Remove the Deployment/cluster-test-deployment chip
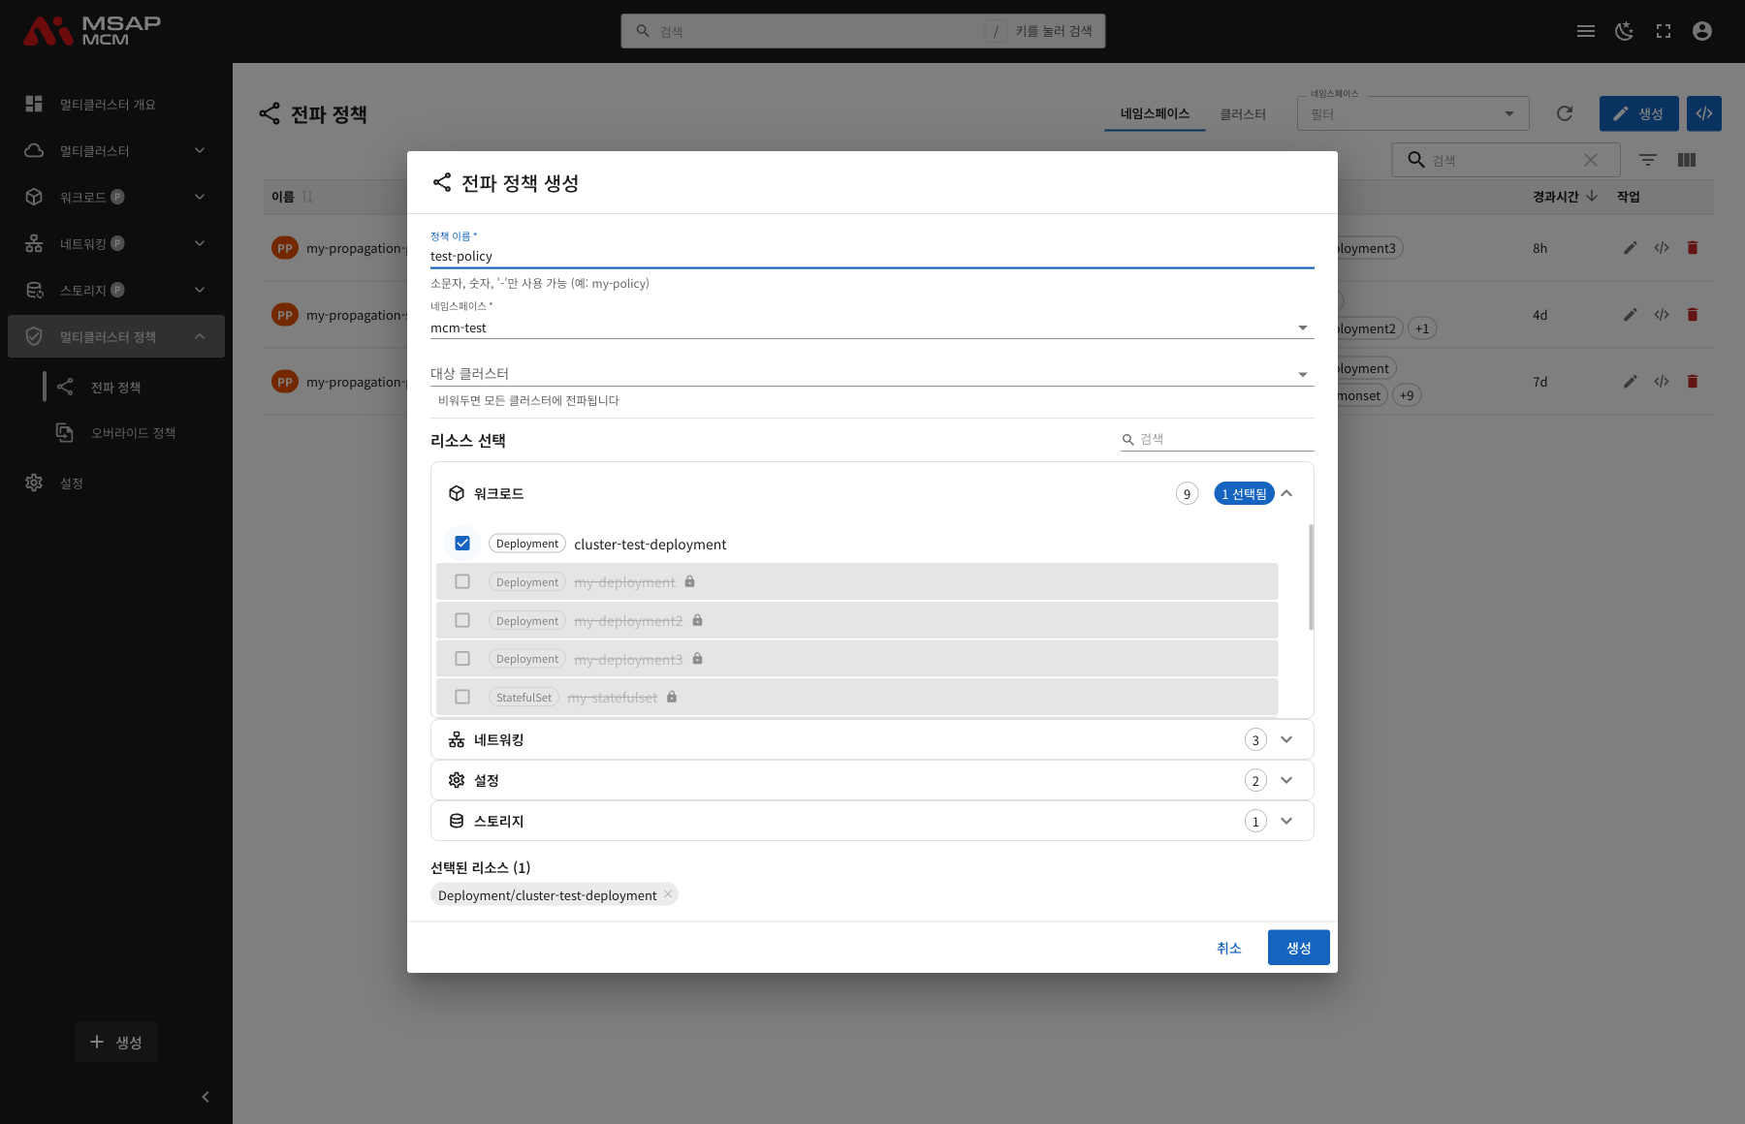The image size is (1745, 1124). point(668,894)
